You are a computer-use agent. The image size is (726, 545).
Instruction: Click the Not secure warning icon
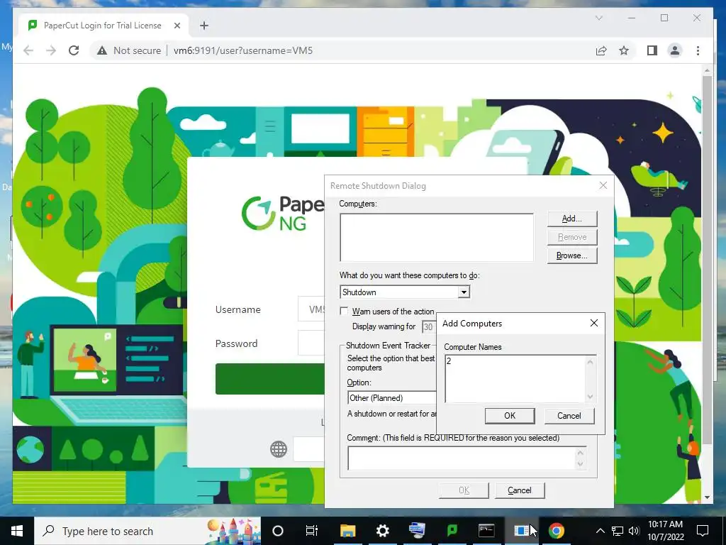click(x=102, y=50)
